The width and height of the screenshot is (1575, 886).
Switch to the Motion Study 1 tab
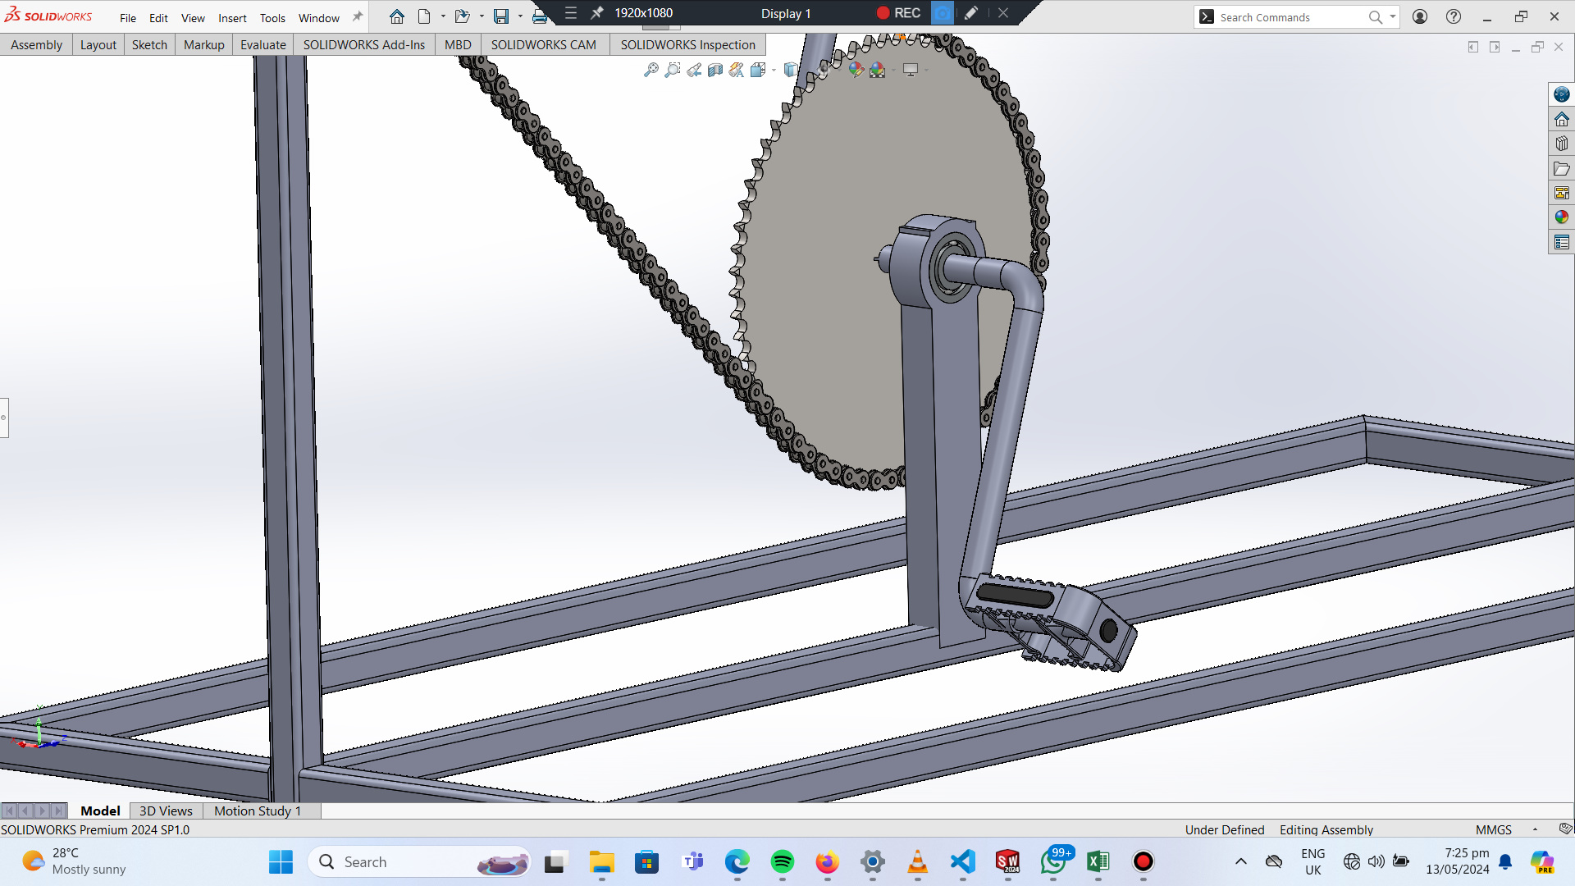click(258, 811)
